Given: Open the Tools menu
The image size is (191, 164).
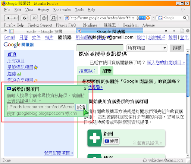Looking at the screenshot, I should (79, 10).
